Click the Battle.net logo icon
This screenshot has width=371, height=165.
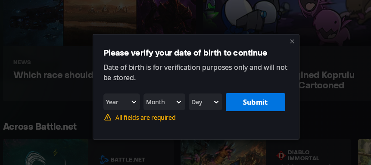coord(104,159)
